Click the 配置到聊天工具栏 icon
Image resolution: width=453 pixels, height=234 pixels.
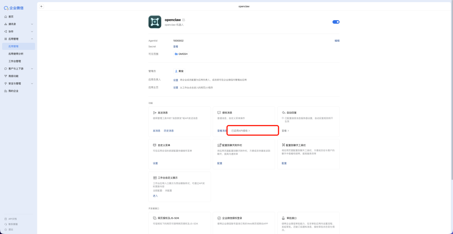[x=284, y=145]
